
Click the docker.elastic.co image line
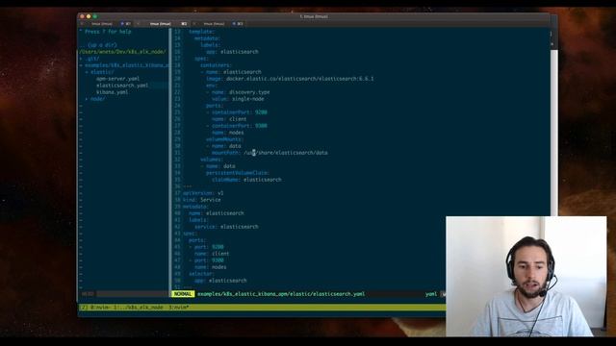click(290, 79)
